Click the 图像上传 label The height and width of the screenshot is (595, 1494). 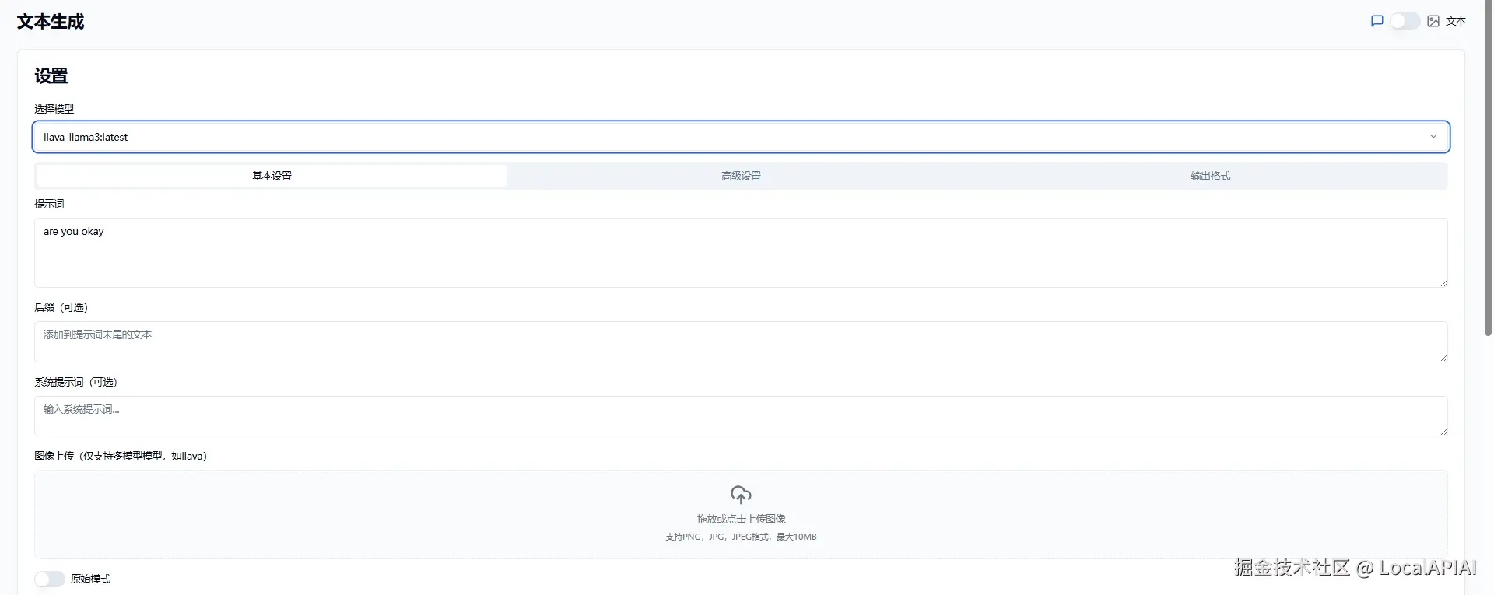(x=121, y=456)
